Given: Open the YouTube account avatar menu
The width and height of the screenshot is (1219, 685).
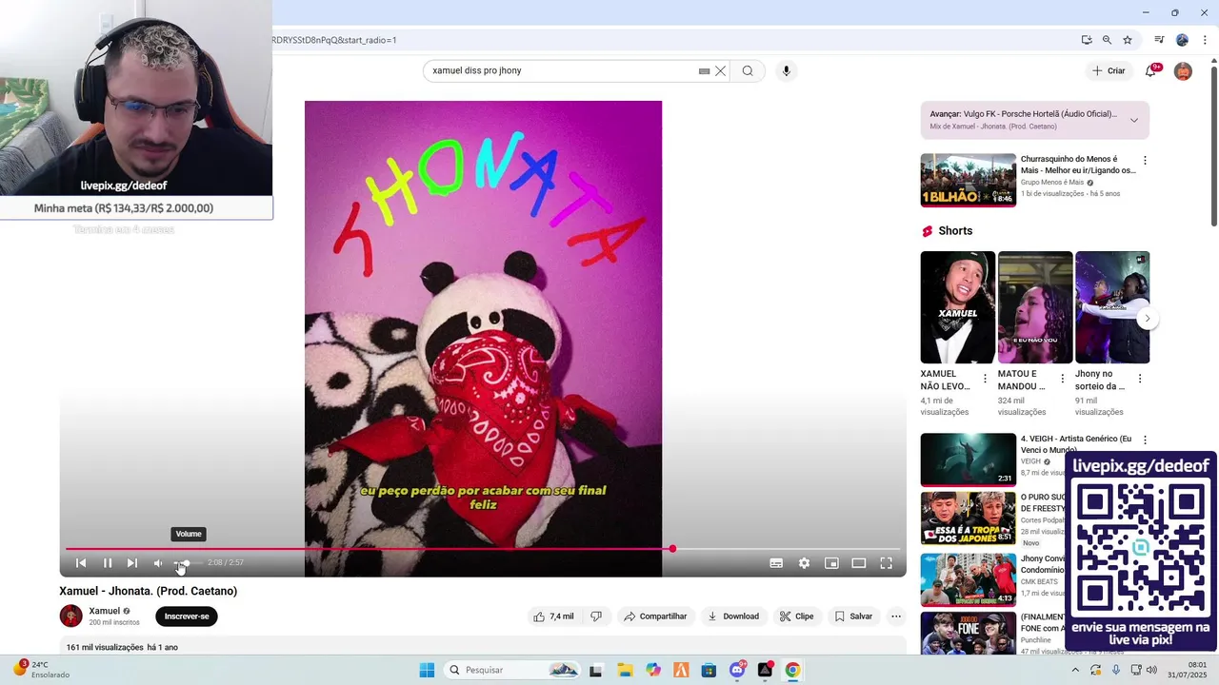Looking at the screenshot, I should point(1183,71).
